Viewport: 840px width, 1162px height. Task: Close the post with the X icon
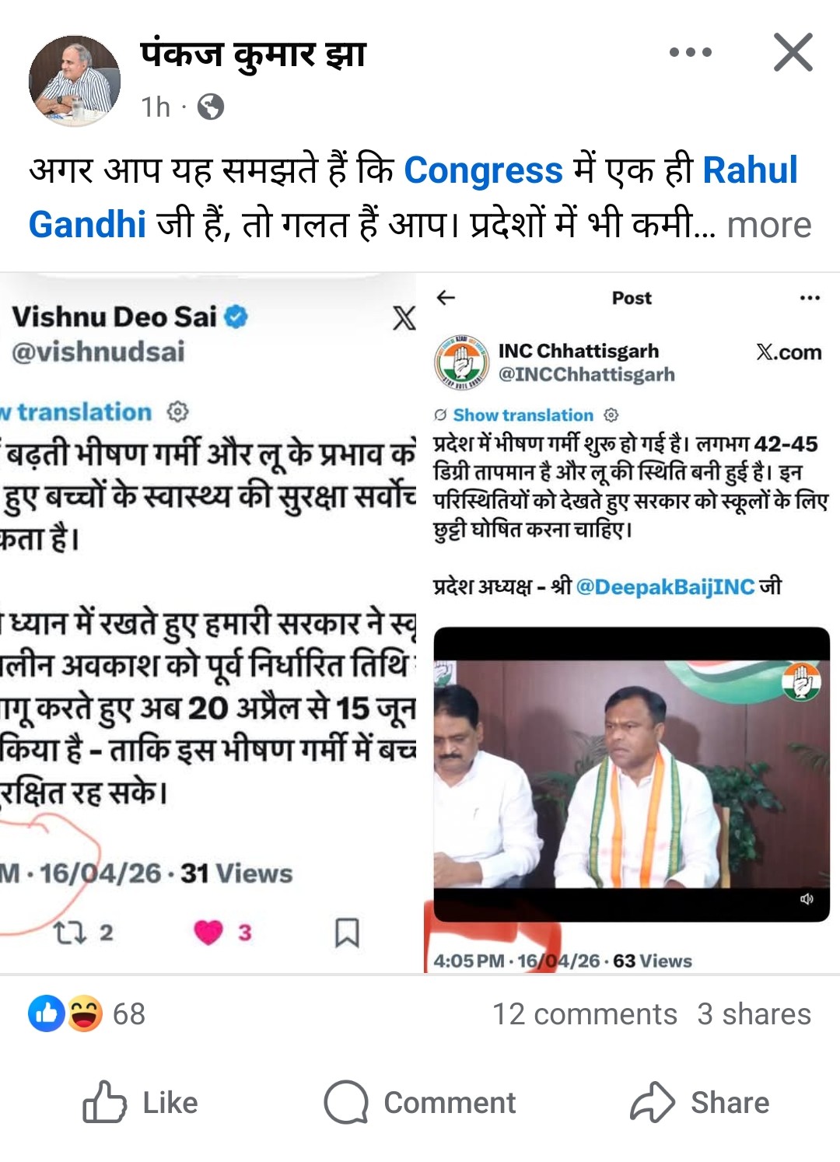793,53
